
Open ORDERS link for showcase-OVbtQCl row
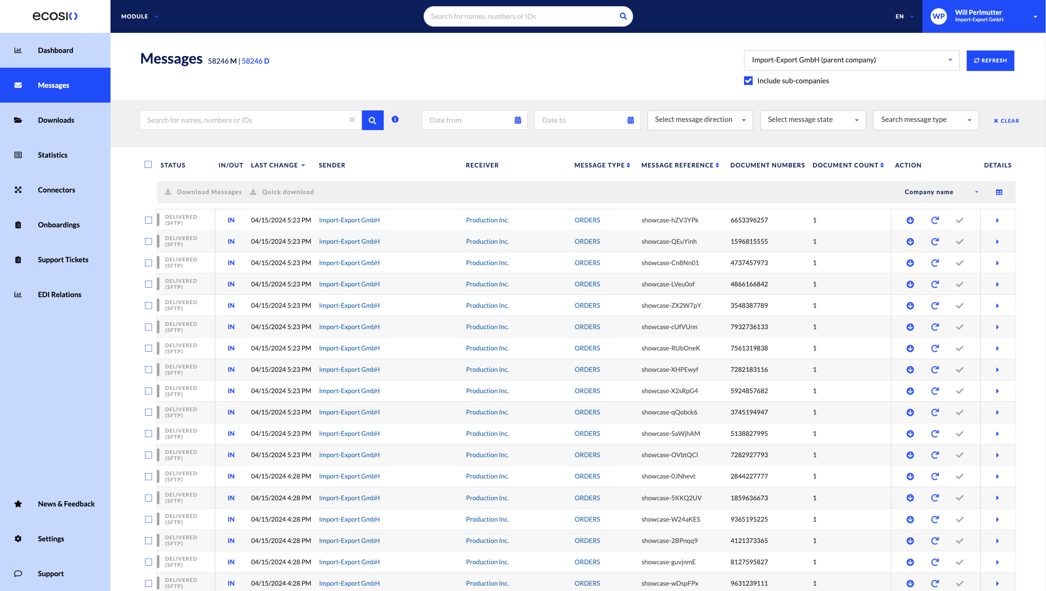(x=587, y=455)
